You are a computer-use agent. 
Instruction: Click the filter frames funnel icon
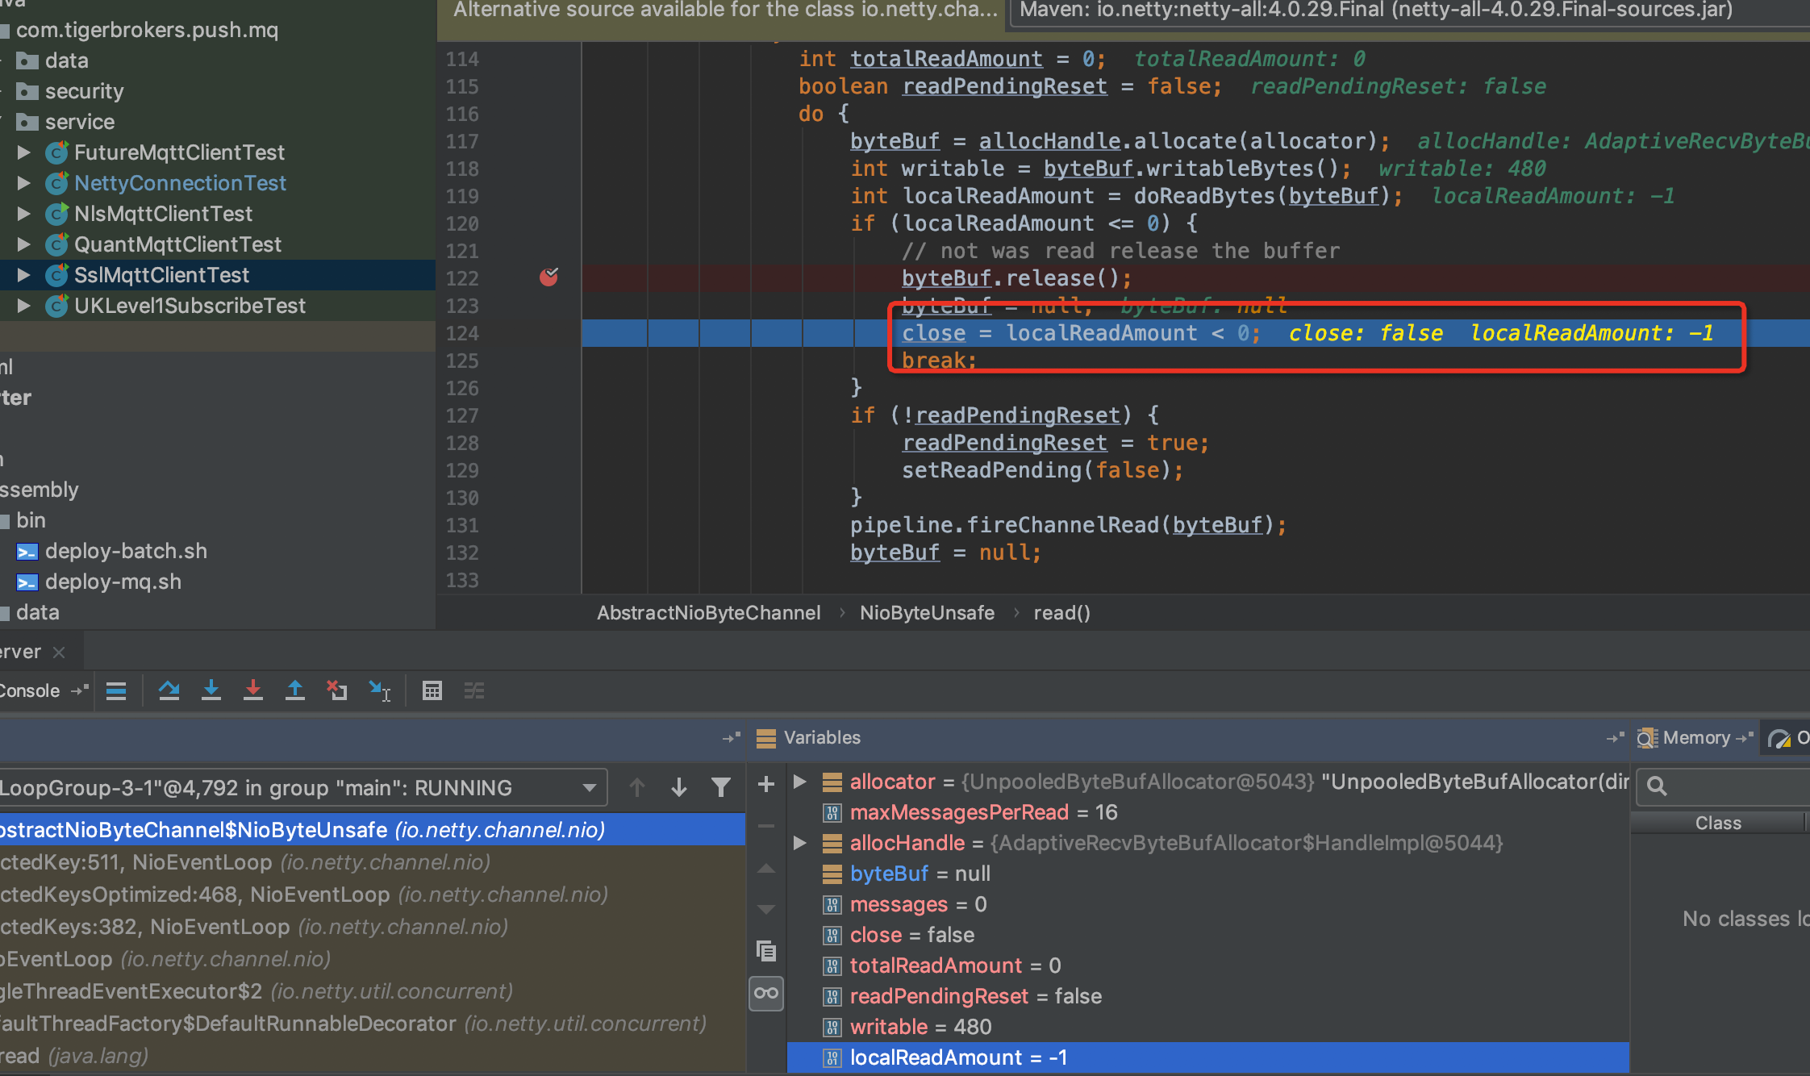(x=721, y=787)
